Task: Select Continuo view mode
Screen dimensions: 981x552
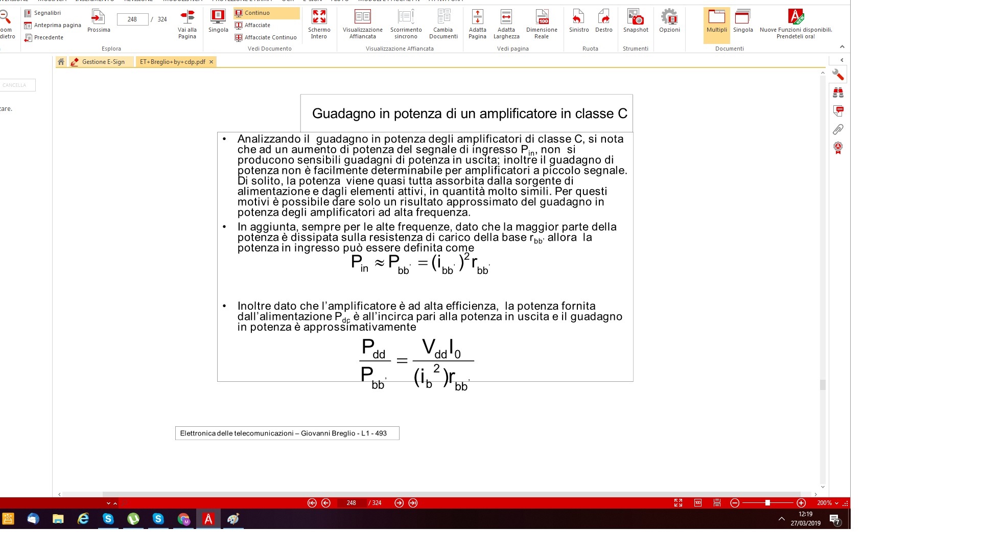Action: click(x=256, y=13)
